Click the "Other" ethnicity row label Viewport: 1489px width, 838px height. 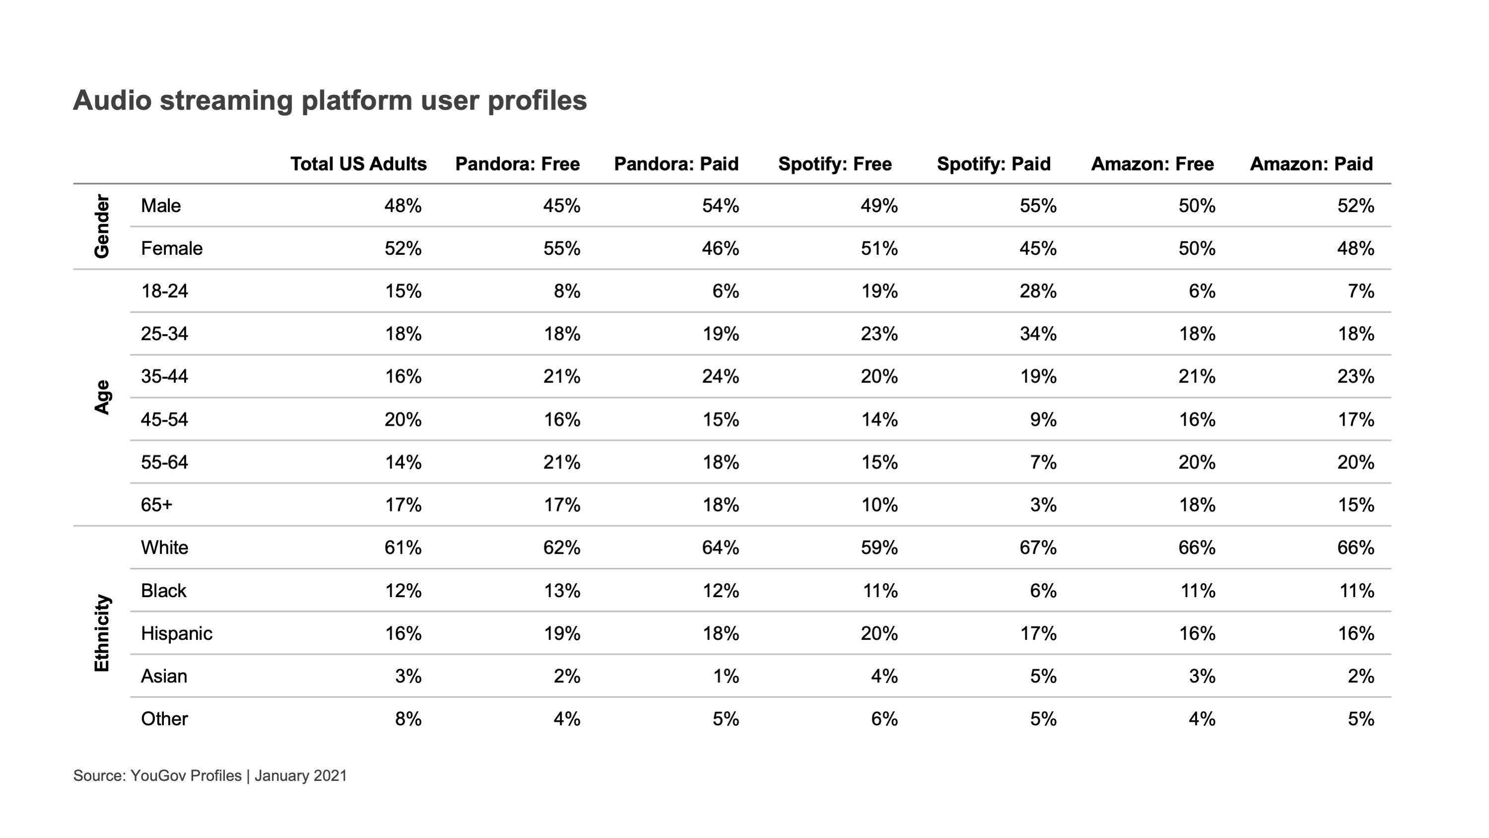[164, 719]
